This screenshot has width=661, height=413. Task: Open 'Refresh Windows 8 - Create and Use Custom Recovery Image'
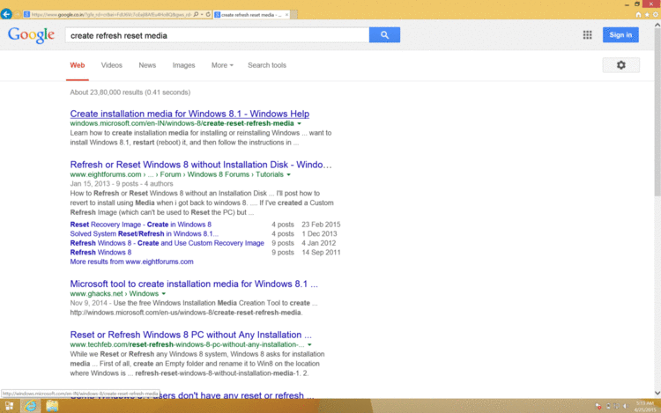tap(167, 243)
